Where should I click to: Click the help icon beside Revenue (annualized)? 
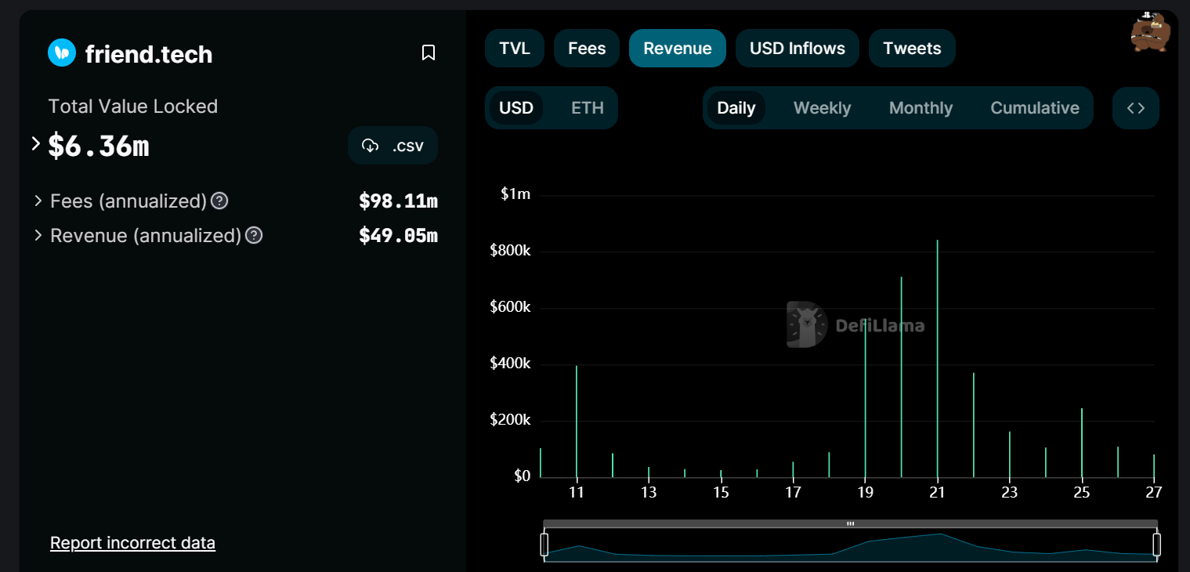pos(254,235)
